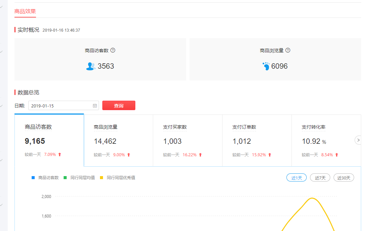Click the 16.22% change percentage
The image size is (376, 231).
coord(190,155)
